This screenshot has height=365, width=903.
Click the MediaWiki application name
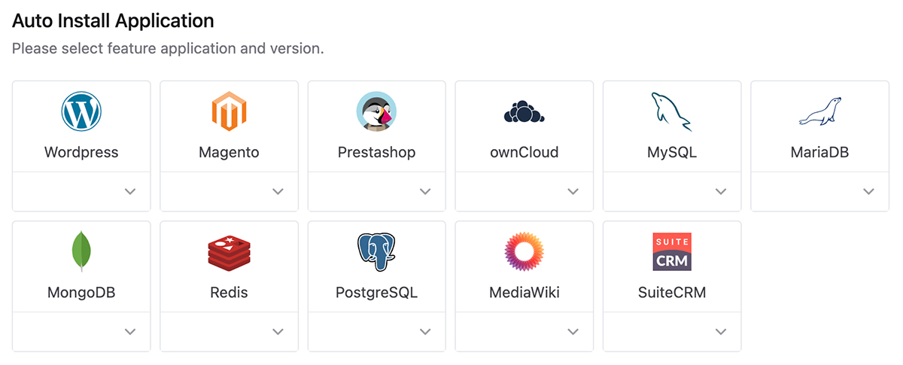(x=524, y=292)
